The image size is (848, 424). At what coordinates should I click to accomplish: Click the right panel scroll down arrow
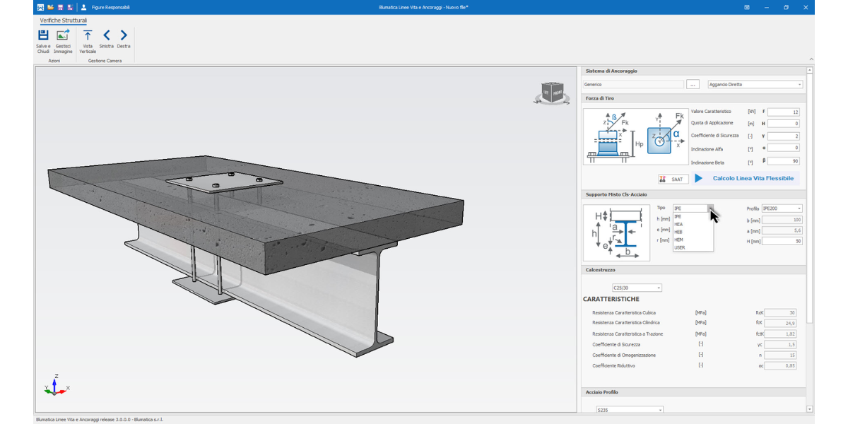click(x=810, y=409)
